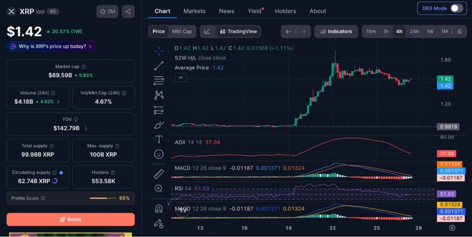Set the 1W timeframe
Screen dimensions: 472x237
tap(430, 31)
